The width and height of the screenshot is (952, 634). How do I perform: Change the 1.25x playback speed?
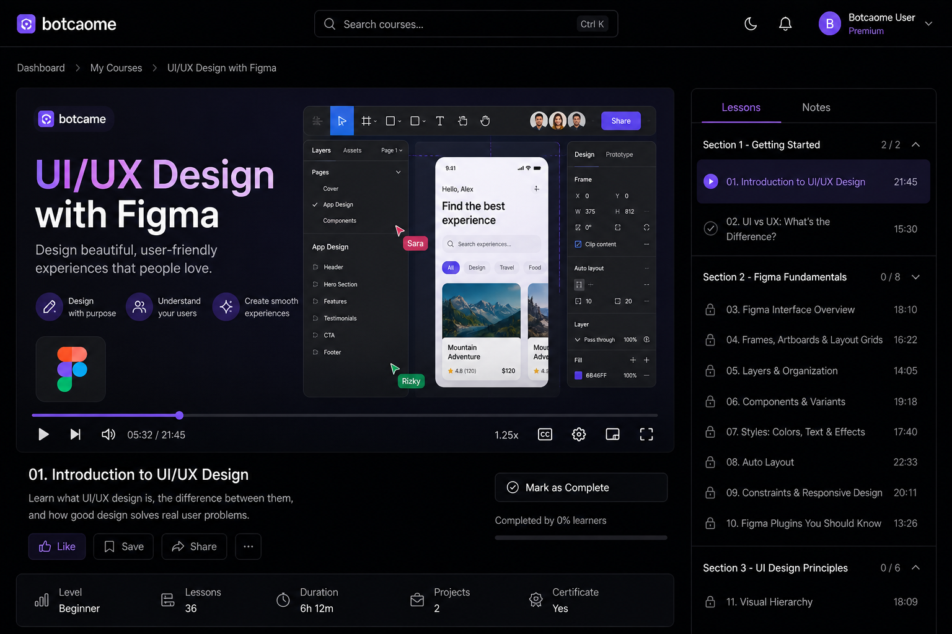coord(506,435)
